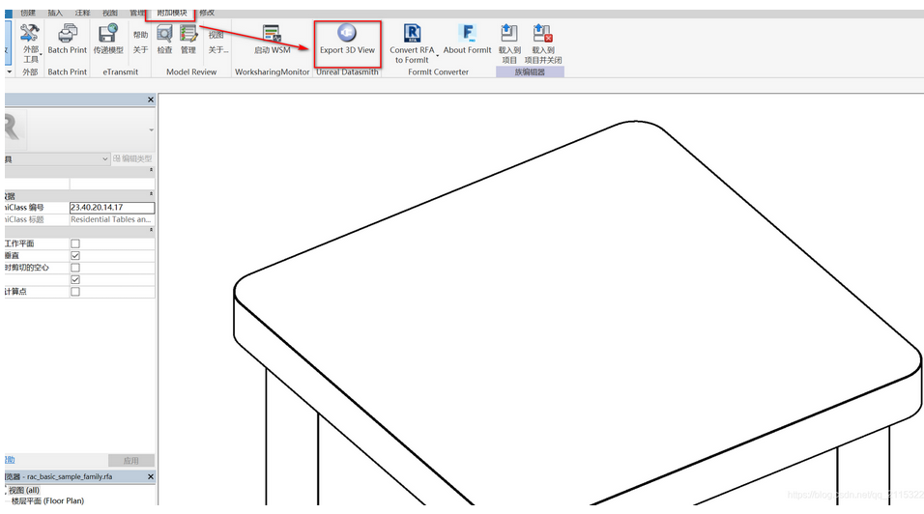Switch to 视图 ribbon tab

(110, 13)
